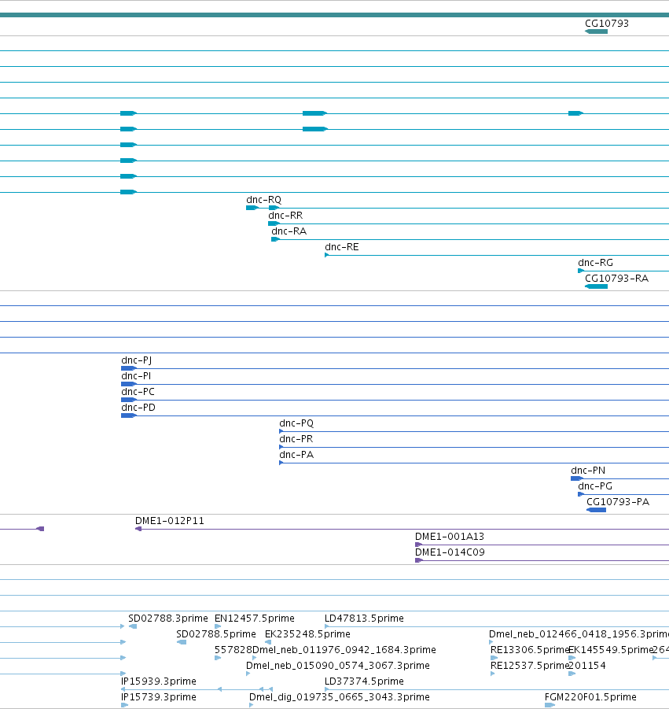
Task: Select the dnc-PC protein label
Action: [138, 392]
